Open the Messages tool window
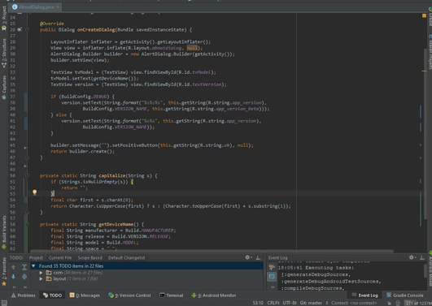Screen dimensions: 432x306 [85, 295]
